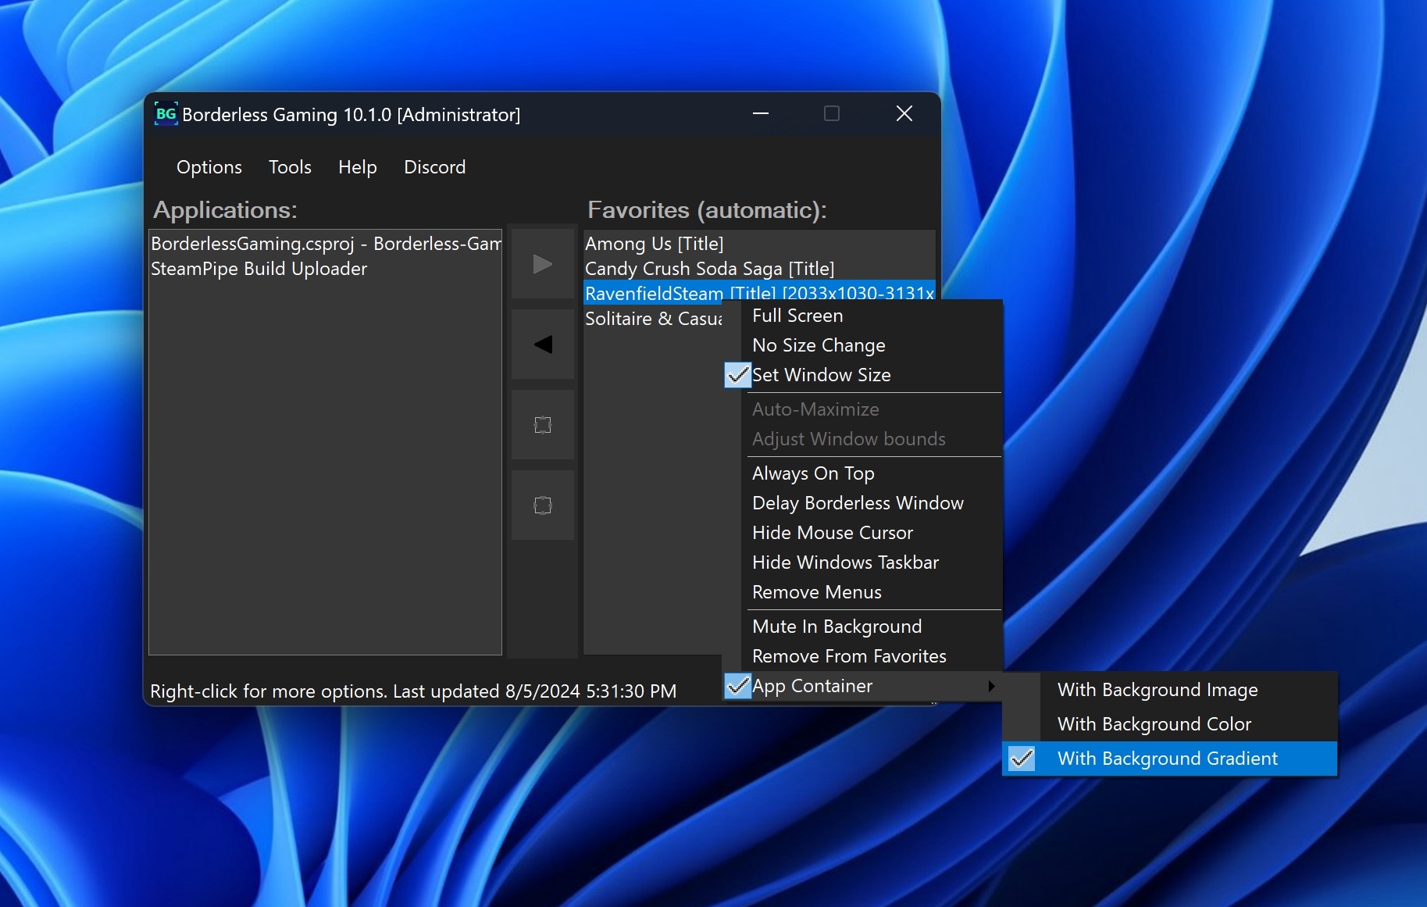Click the upper make-borderless window icon
The image size is (1427, 907).
(542, 425)
